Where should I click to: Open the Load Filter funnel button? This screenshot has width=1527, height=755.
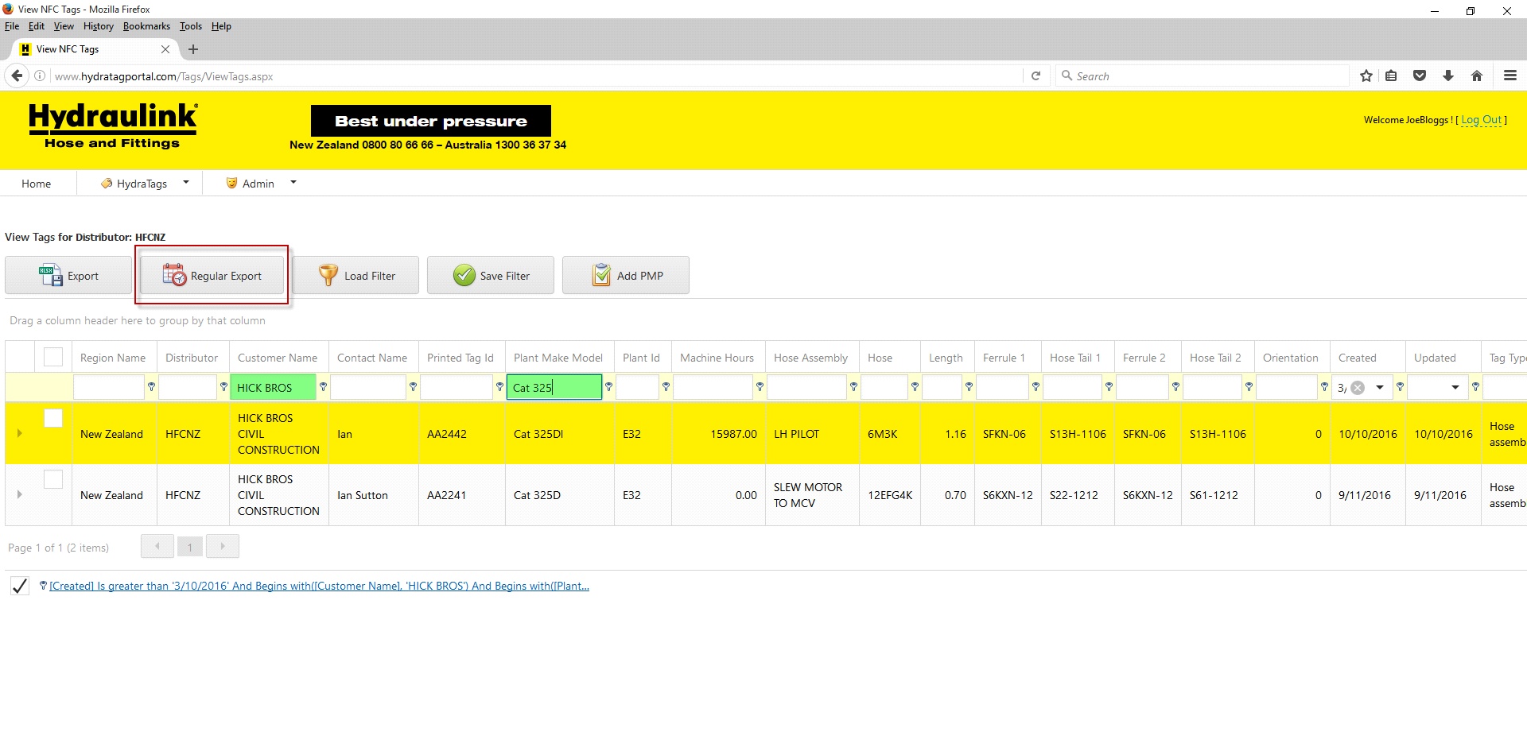[x=356, y=276]
